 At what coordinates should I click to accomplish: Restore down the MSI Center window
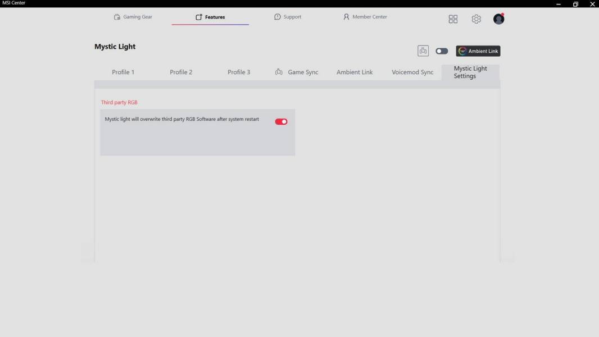coord(575,4)
